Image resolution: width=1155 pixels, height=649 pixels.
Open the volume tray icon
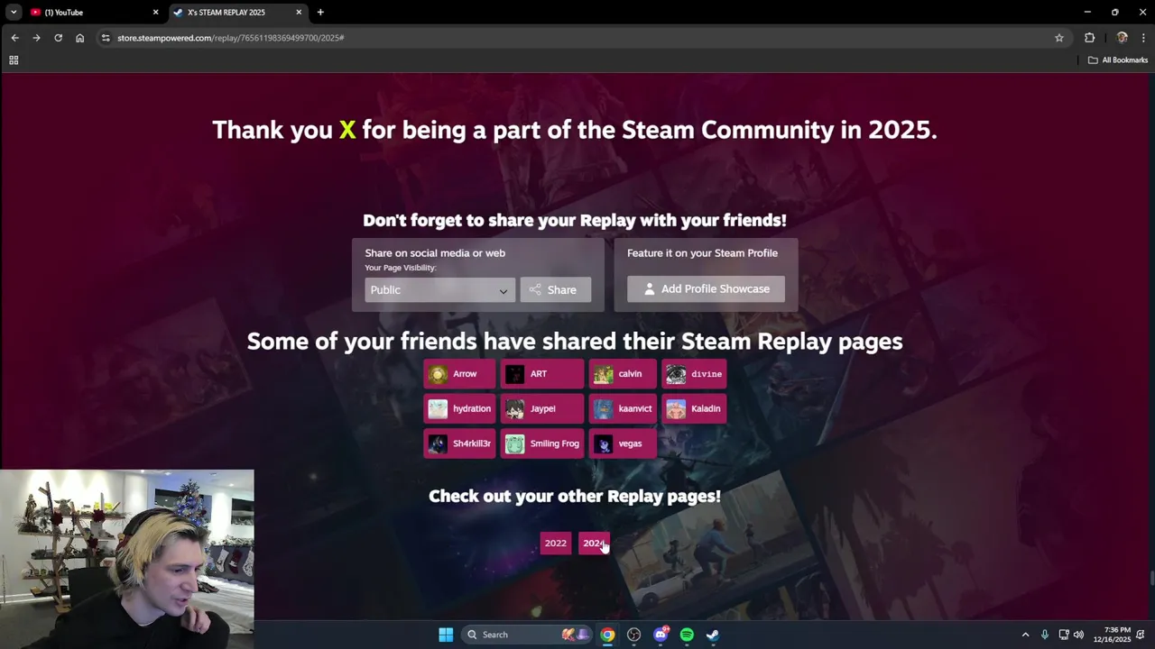(x=1078, y=635)
